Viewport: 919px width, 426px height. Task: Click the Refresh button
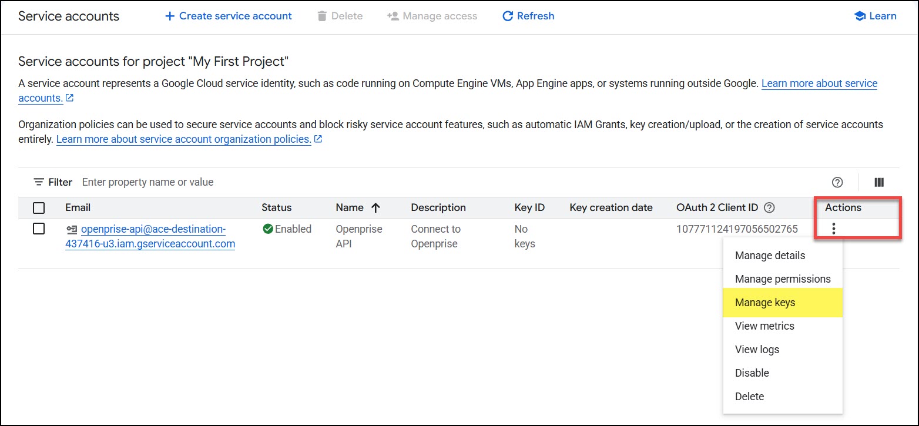(528, 16)
